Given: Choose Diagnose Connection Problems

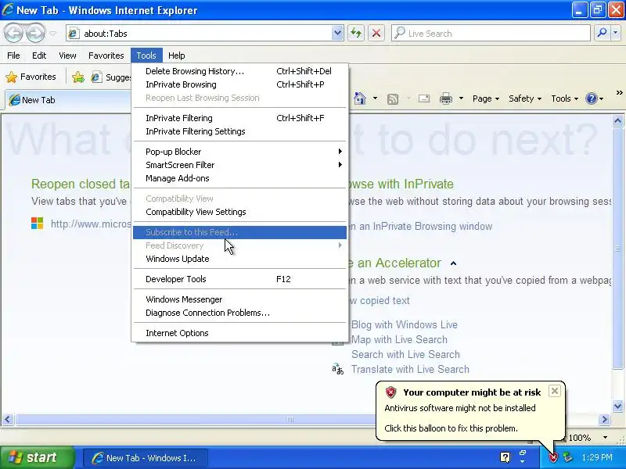Looking at the screenshot, I should click(239, 313).
